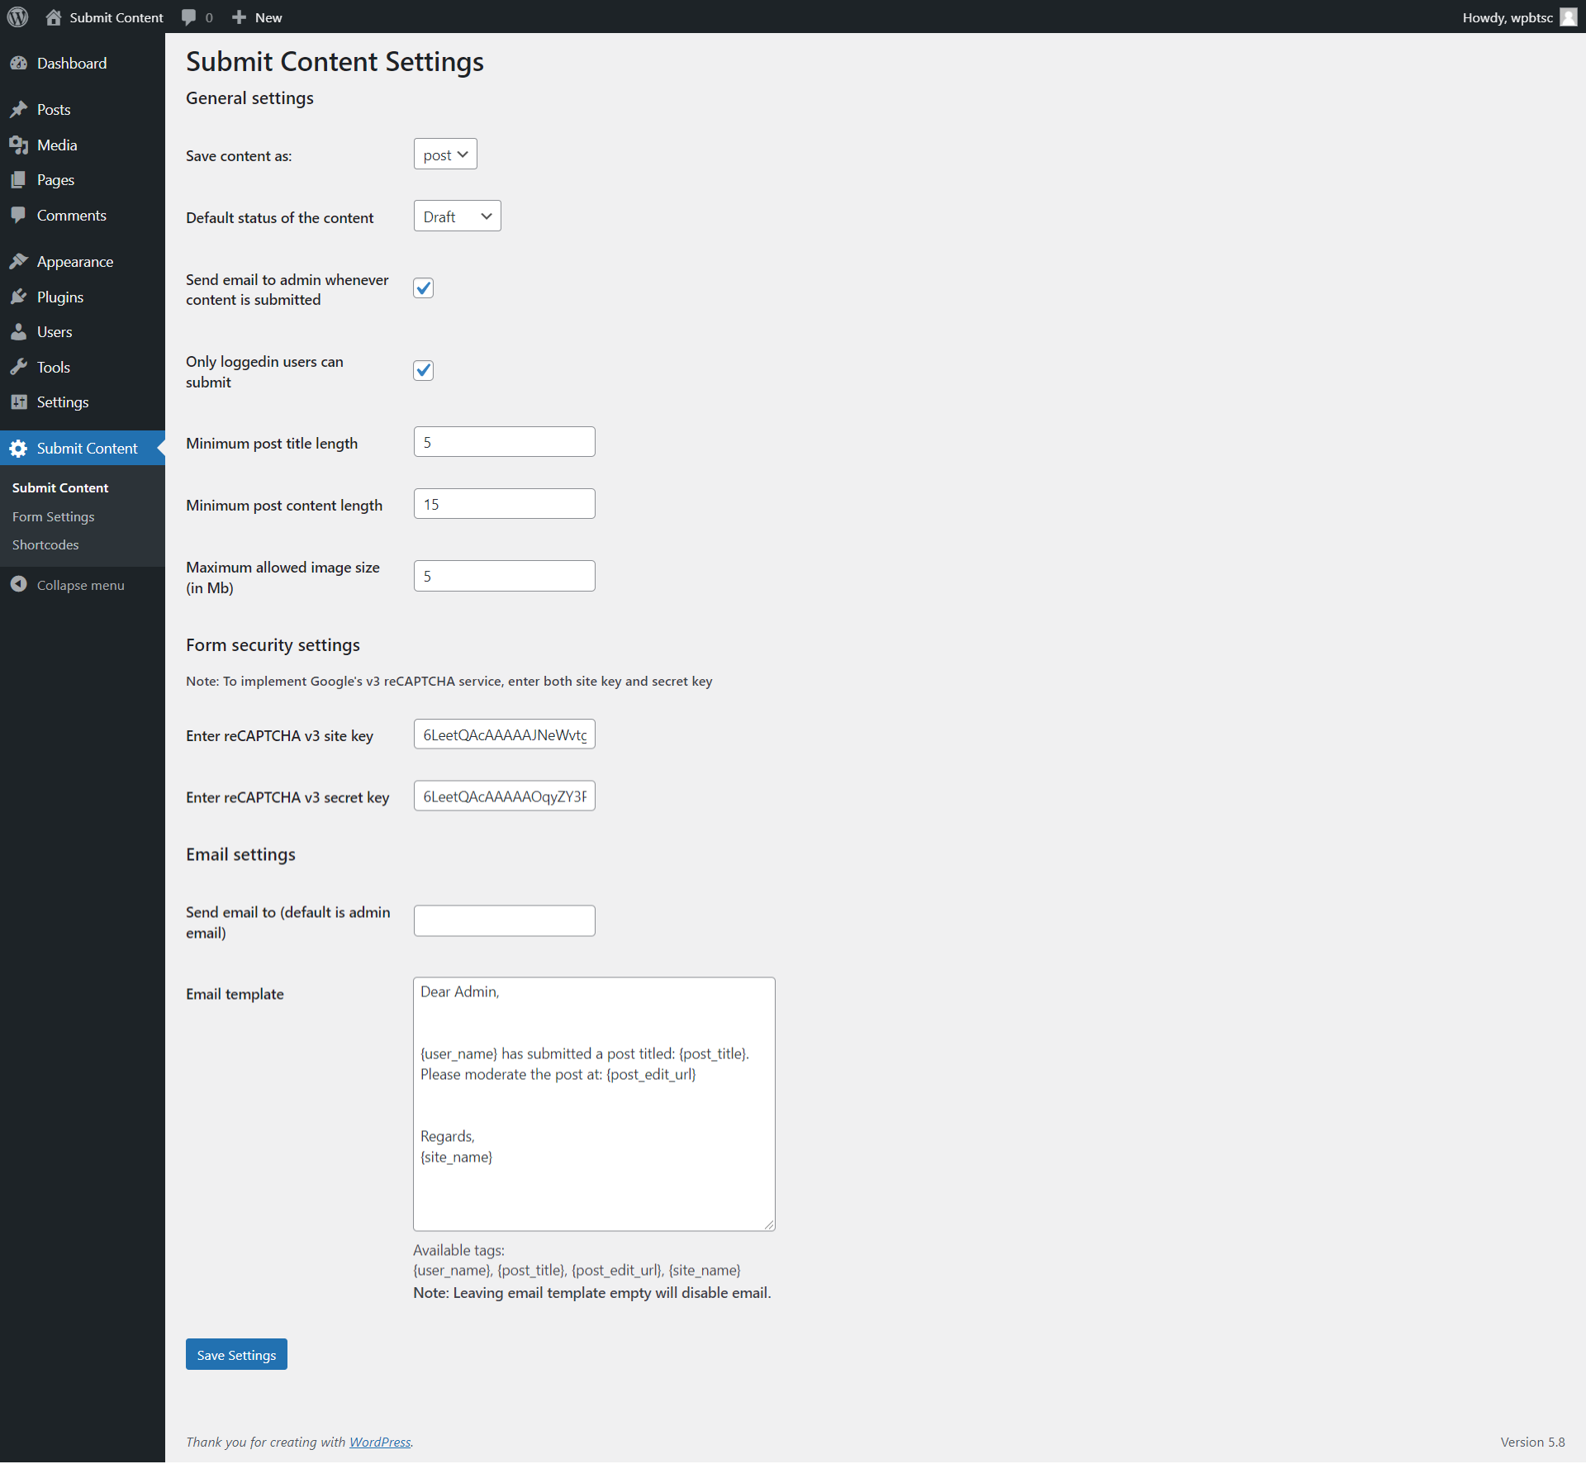This screenshot has width=1586, height=1464.
Task: Click the Collapse menu arrow icon
Action: [x=18, y=585]
